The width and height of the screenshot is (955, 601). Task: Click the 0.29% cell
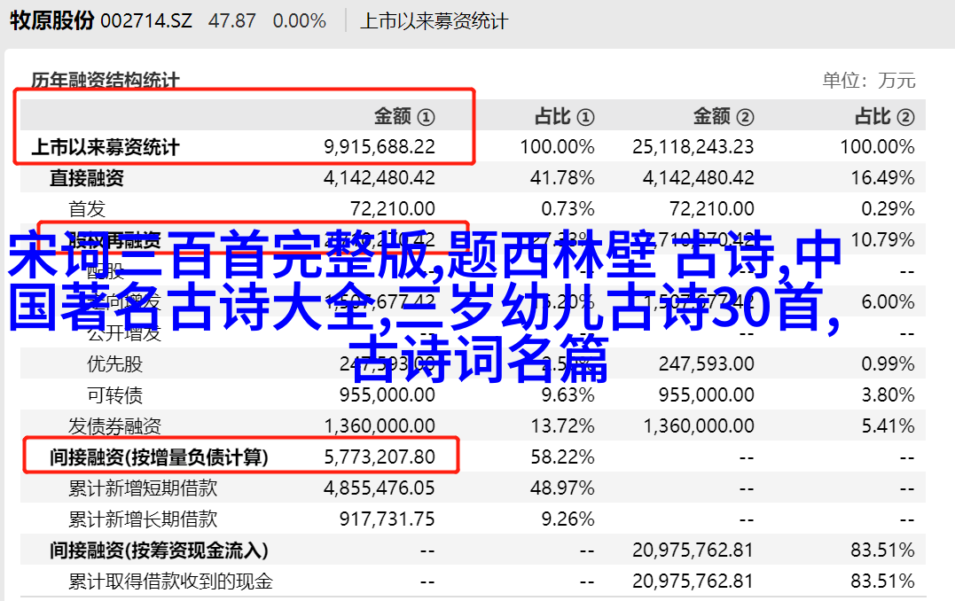[x=888, y=209]
